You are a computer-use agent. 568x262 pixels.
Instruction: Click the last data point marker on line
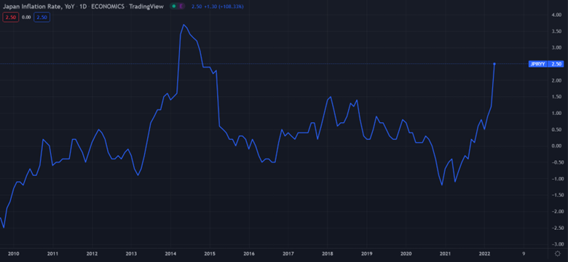494,64
